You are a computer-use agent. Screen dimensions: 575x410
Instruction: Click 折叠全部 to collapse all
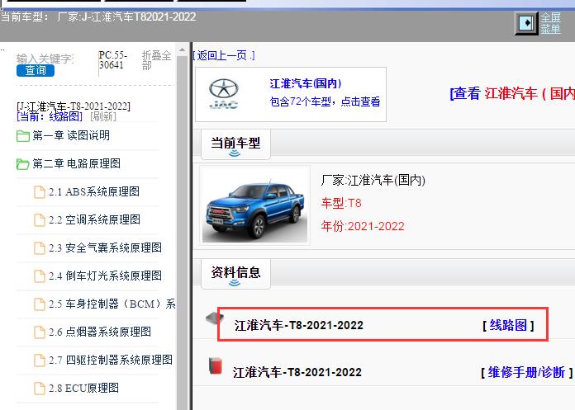coord(157,60)
